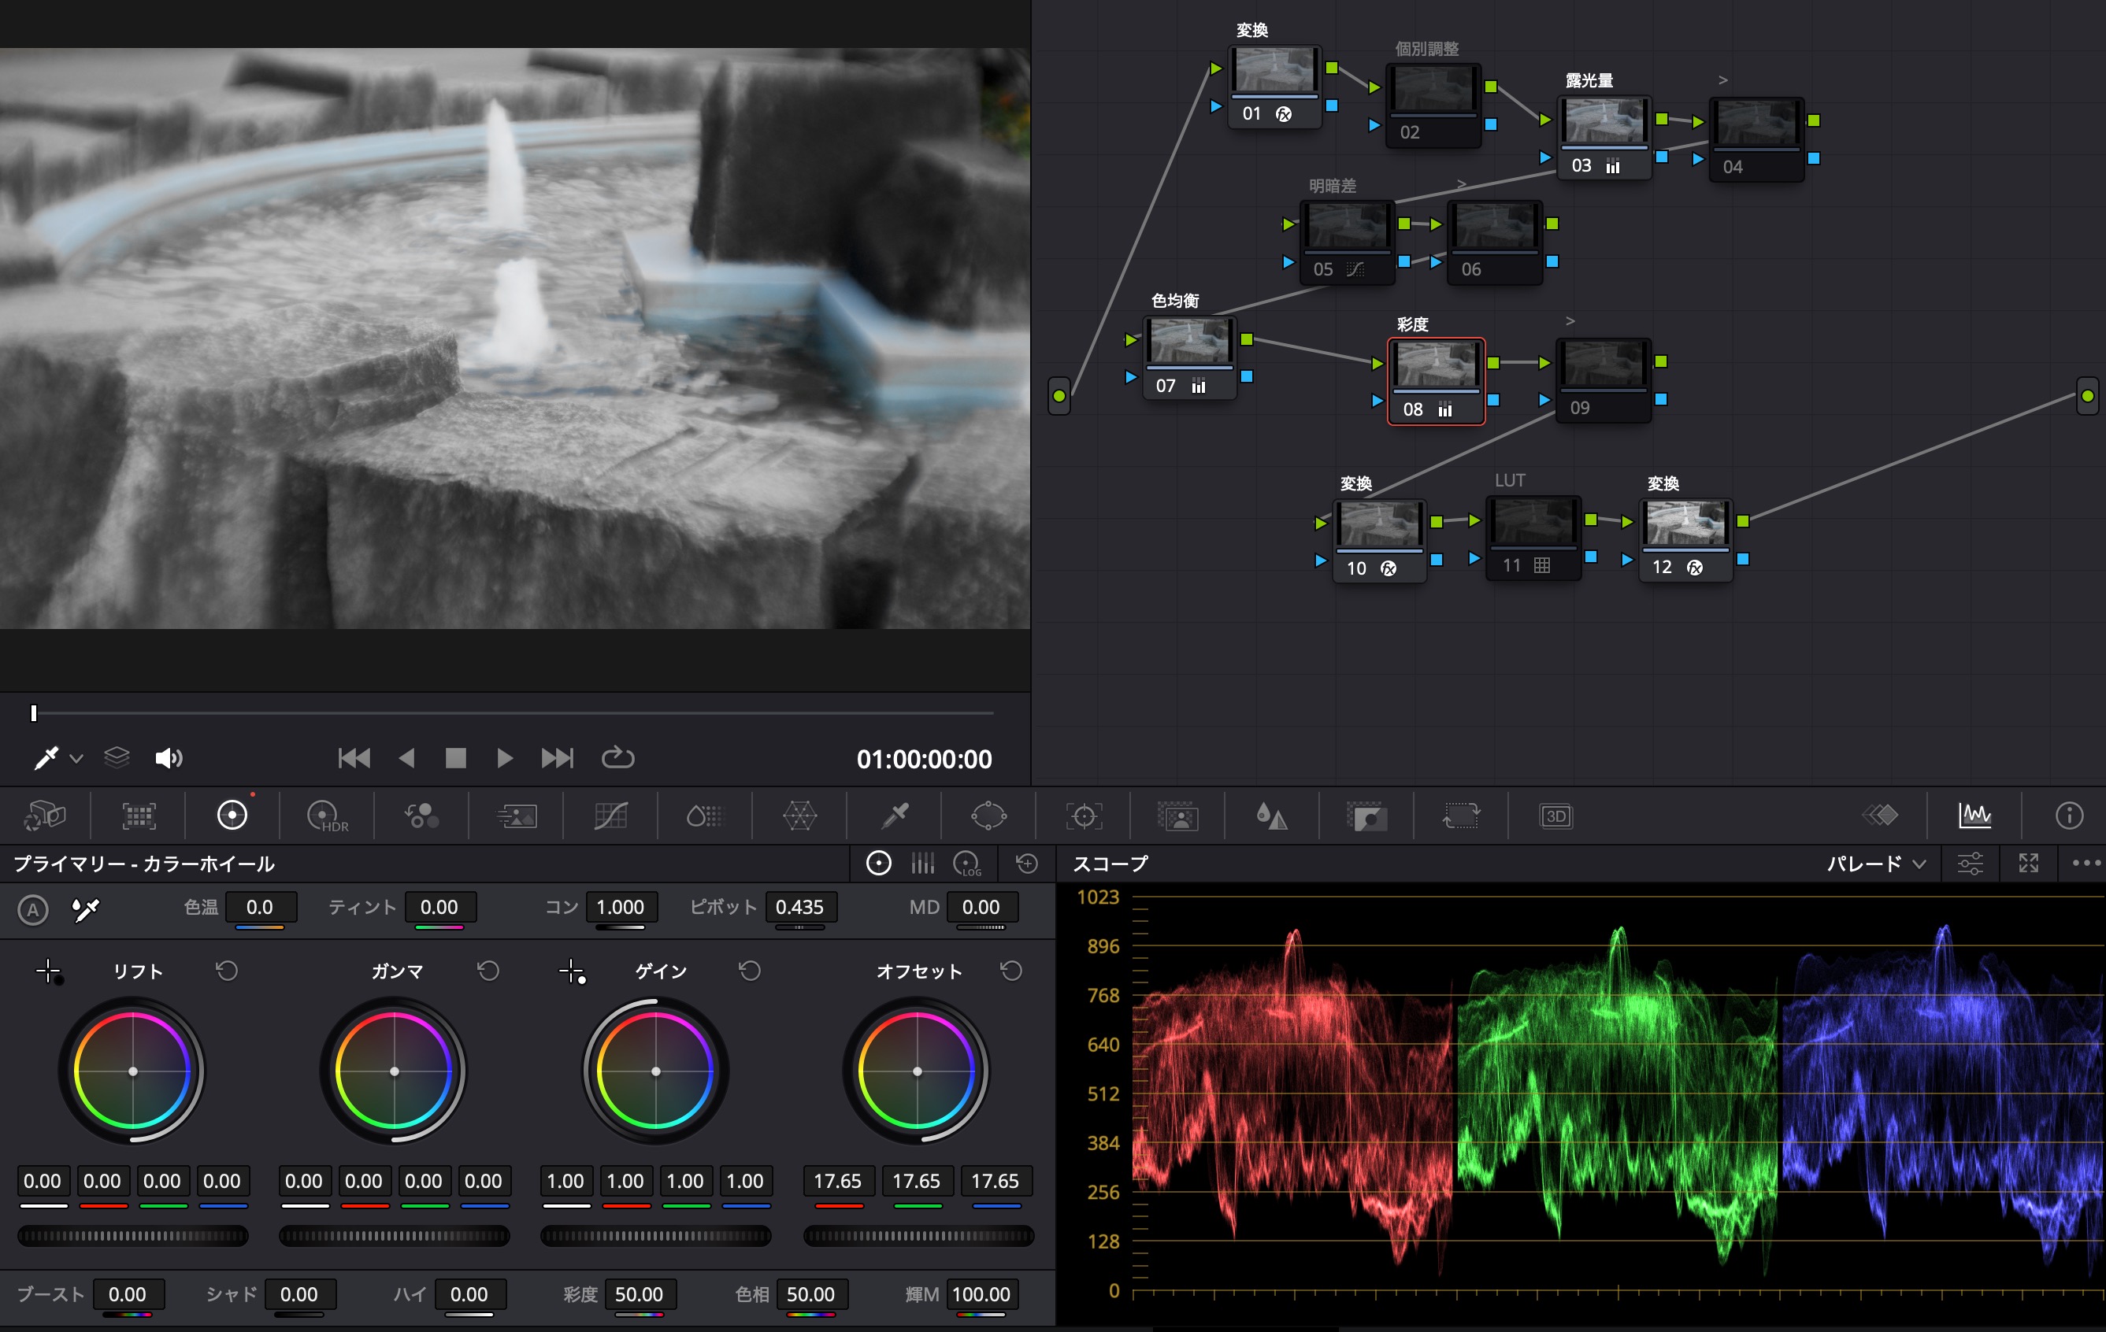Select the Qualifier eyedropper palette
The height and width of the screenshot is (1332, 2106).
[895, 816]
